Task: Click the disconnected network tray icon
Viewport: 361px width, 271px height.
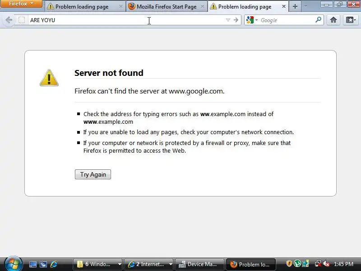Action: [x=318, y=263]
